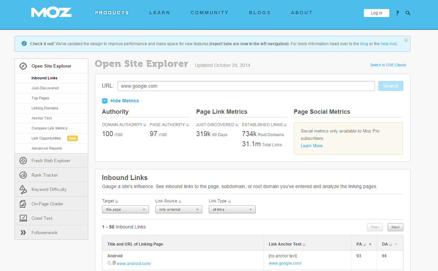
Task: Click info icon next to Just-Discovered metric
Action: click(x=237, y=125)
